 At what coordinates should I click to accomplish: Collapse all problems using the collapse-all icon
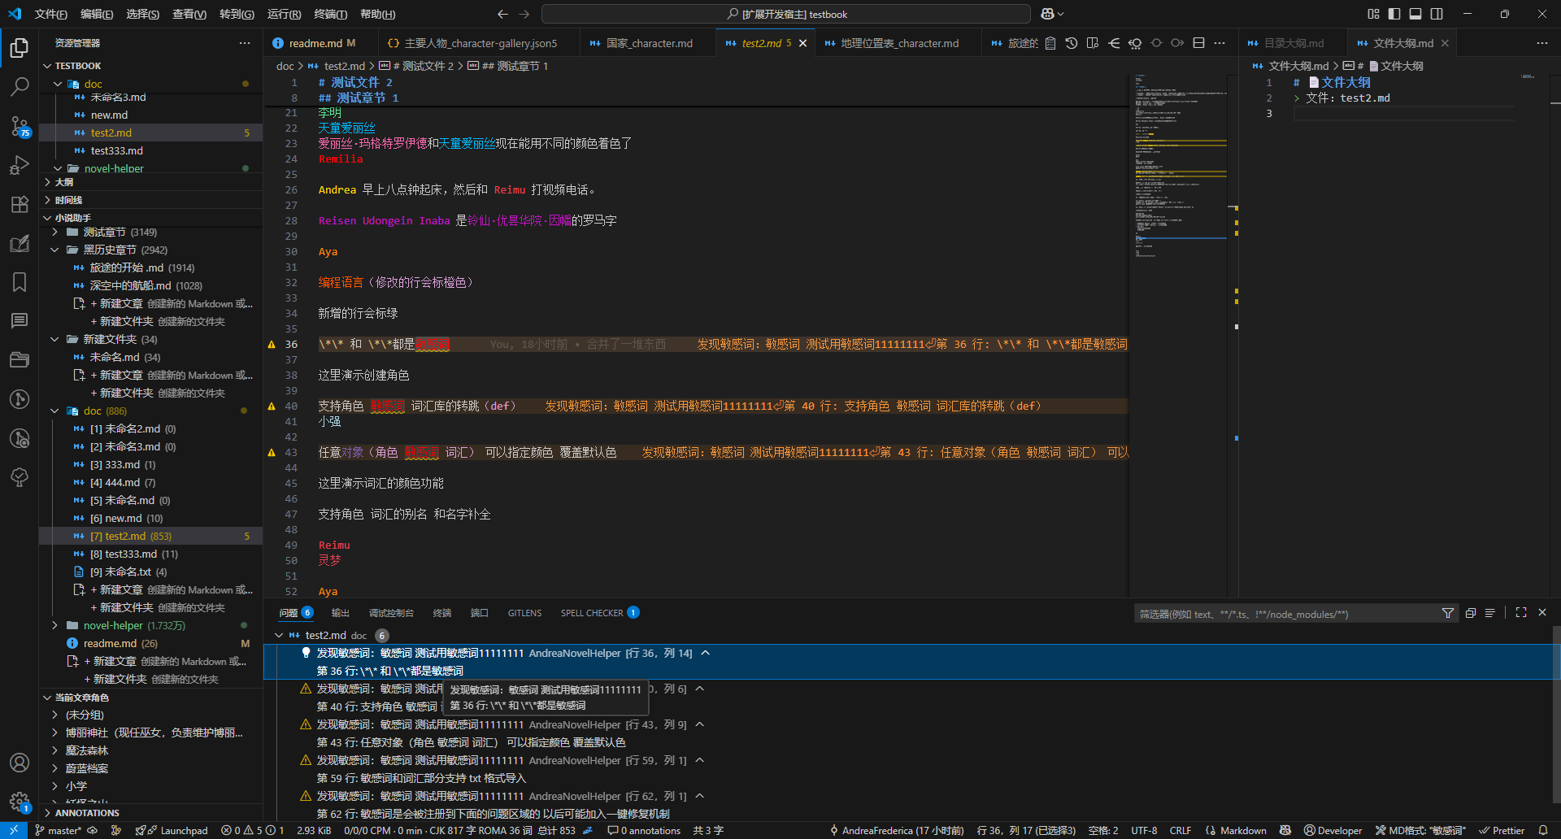point(1470,613)
